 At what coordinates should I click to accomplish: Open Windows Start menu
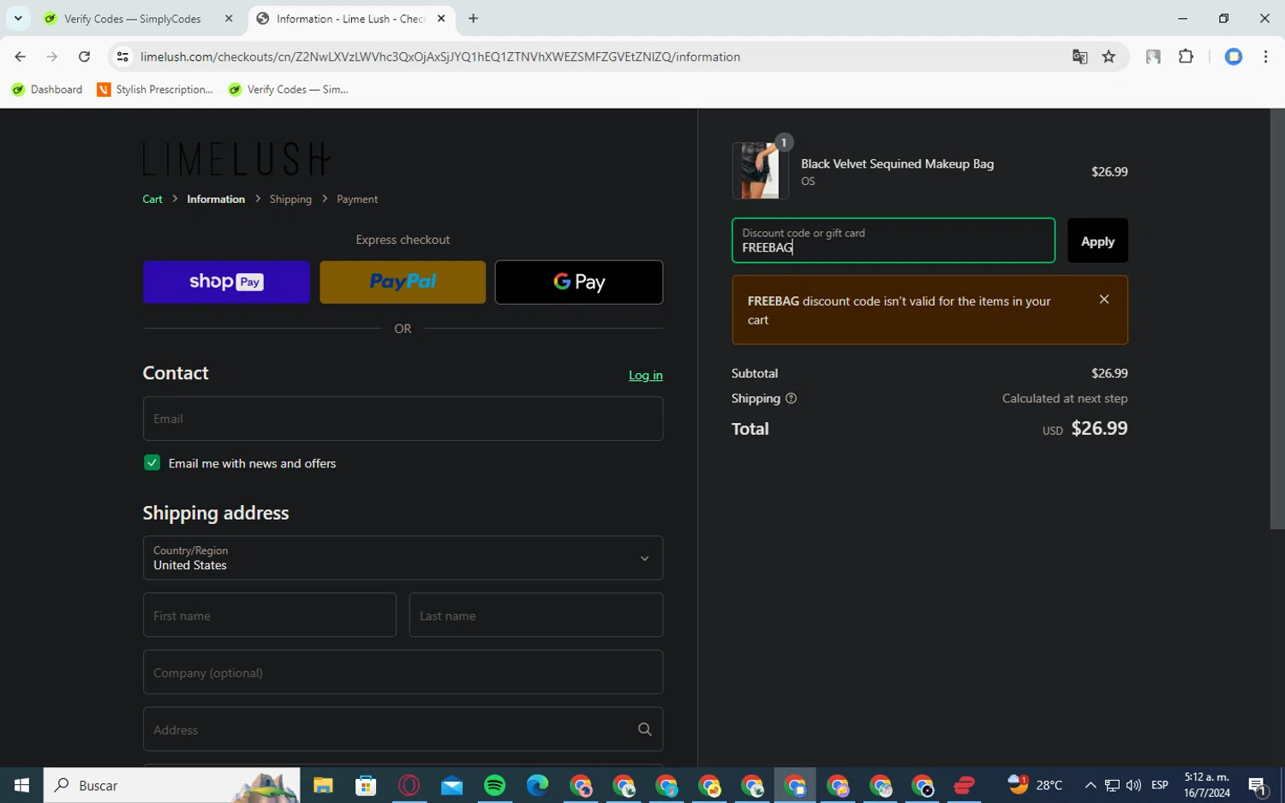coord(21,785)
